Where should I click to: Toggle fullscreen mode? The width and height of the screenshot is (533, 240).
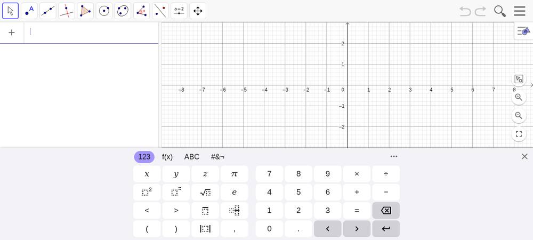pos(519,134)
